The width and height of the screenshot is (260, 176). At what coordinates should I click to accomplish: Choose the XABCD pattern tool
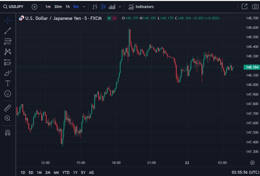click(x=8, y=52)
